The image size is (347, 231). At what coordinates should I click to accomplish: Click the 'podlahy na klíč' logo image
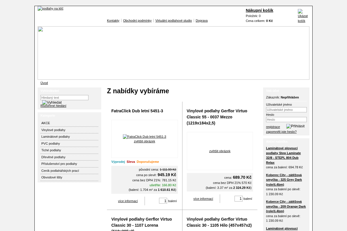[51, 9]
